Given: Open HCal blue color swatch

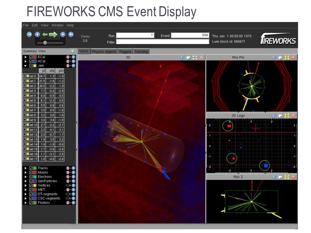Looking at the screenshot, I should pos(35,61).
